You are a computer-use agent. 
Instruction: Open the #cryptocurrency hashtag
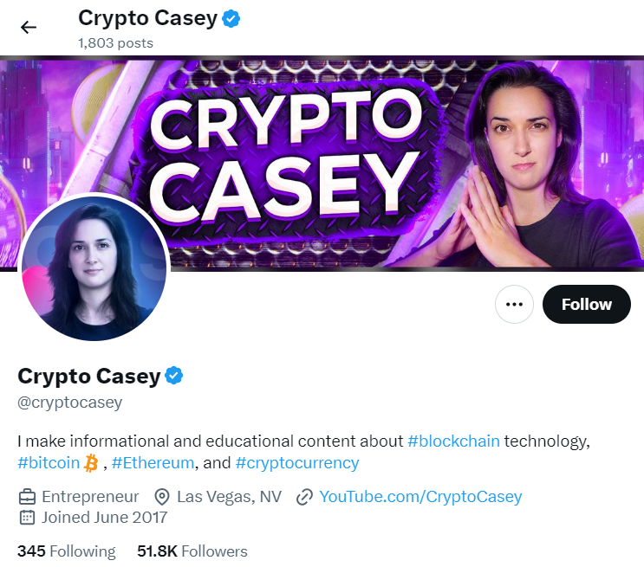pyautogui.click(x=297, y=463)
